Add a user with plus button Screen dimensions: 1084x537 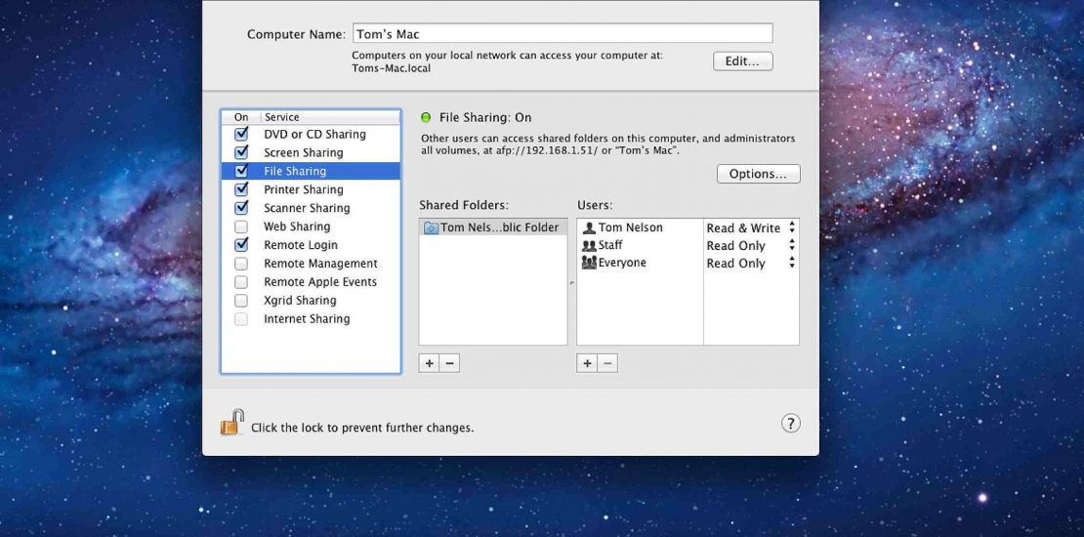(587, 363)
